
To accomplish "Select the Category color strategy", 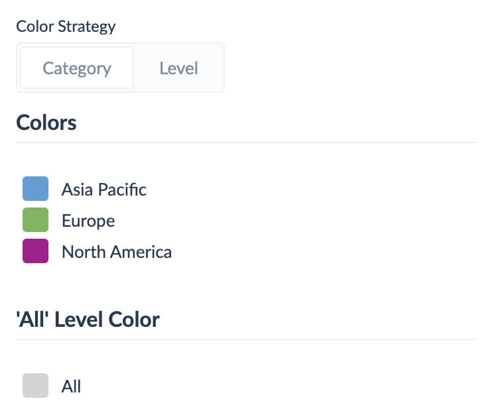I will pos(77,68).
